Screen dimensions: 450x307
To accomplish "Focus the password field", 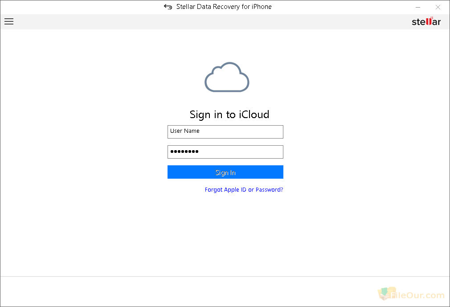I will tap(225, 152).
